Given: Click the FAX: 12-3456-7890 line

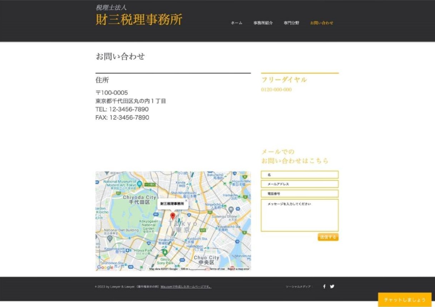Looking at the screenshot, I should (x=122, y=118).
